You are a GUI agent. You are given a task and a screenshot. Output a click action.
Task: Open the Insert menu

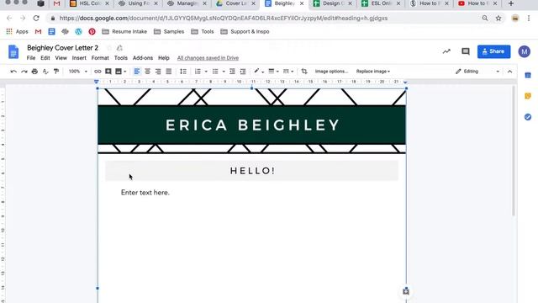79,58
